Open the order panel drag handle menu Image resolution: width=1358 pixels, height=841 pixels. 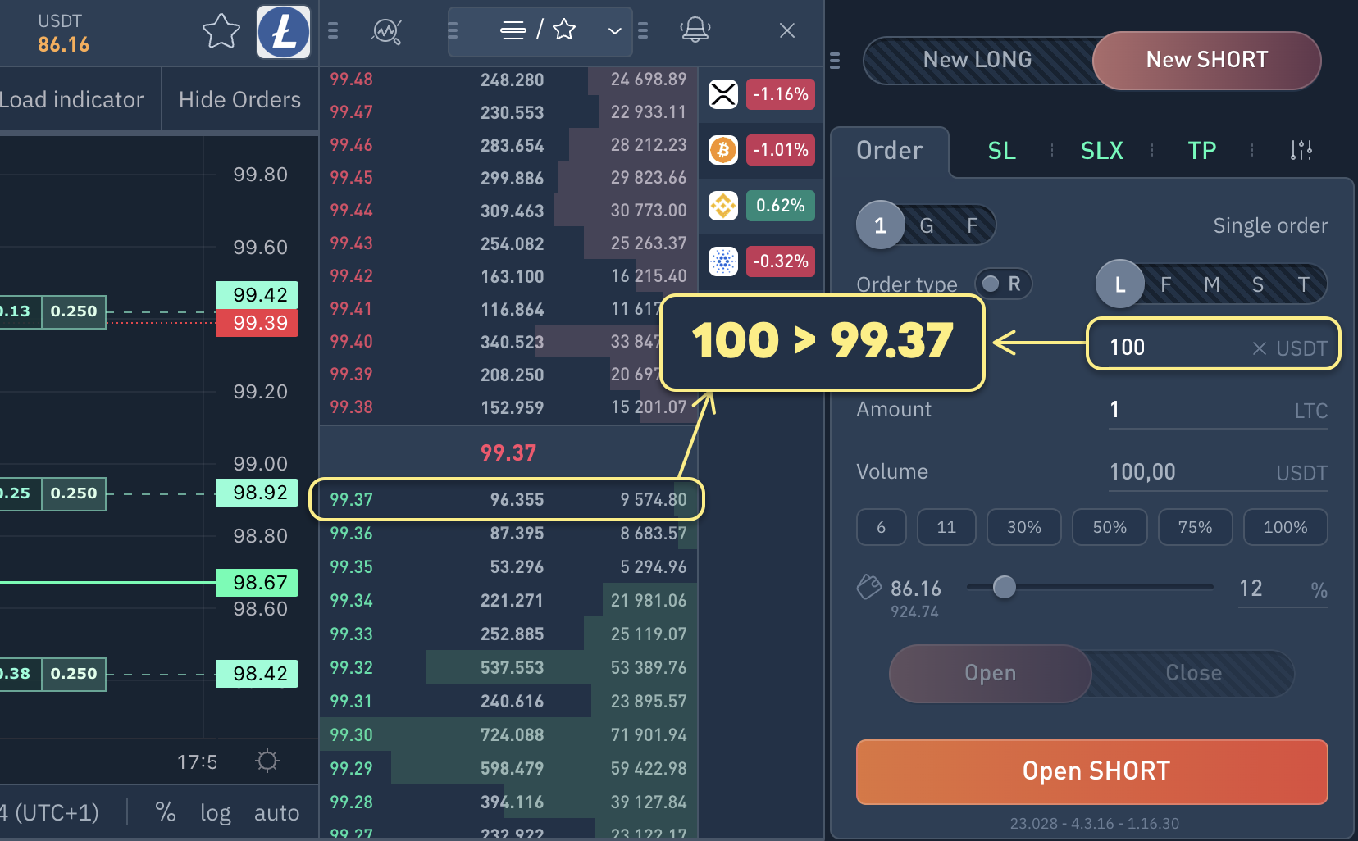(835, 61)
